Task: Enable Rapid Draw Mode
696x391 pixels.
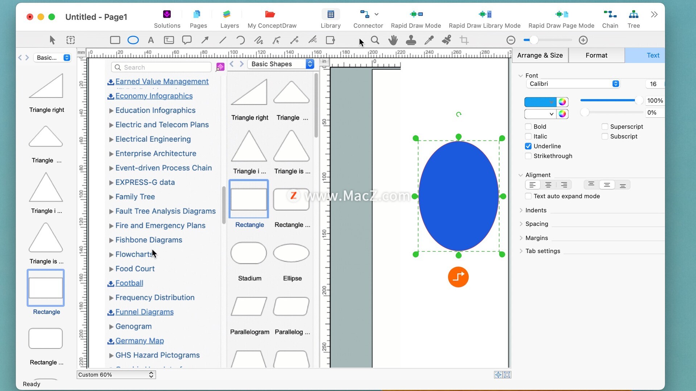Action: click(416, 19)
